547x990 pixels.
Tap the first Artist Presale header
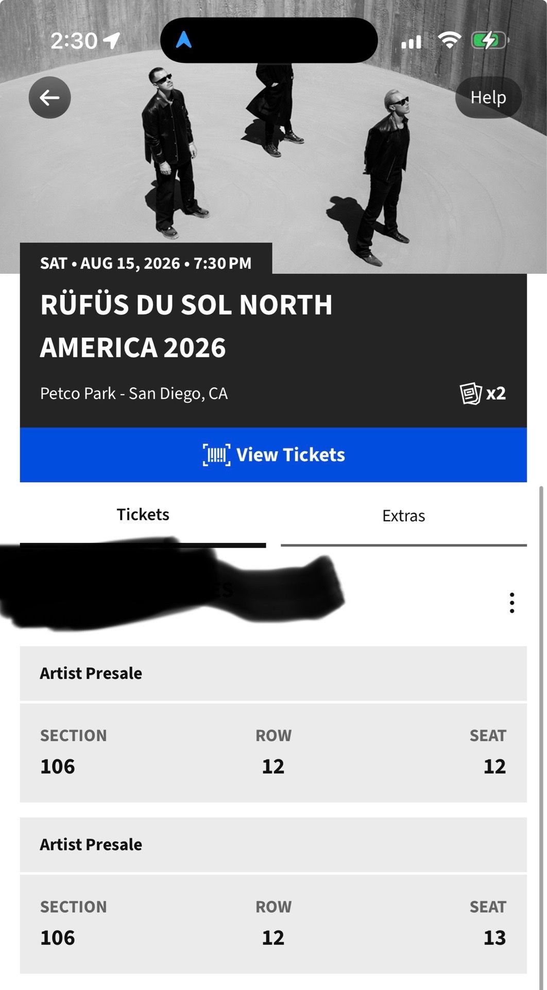(273, 673)
